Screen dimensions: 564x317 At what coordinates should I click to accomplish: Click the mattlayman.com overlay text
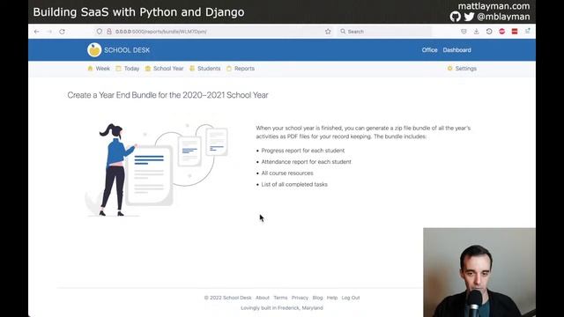coord(493,6)
